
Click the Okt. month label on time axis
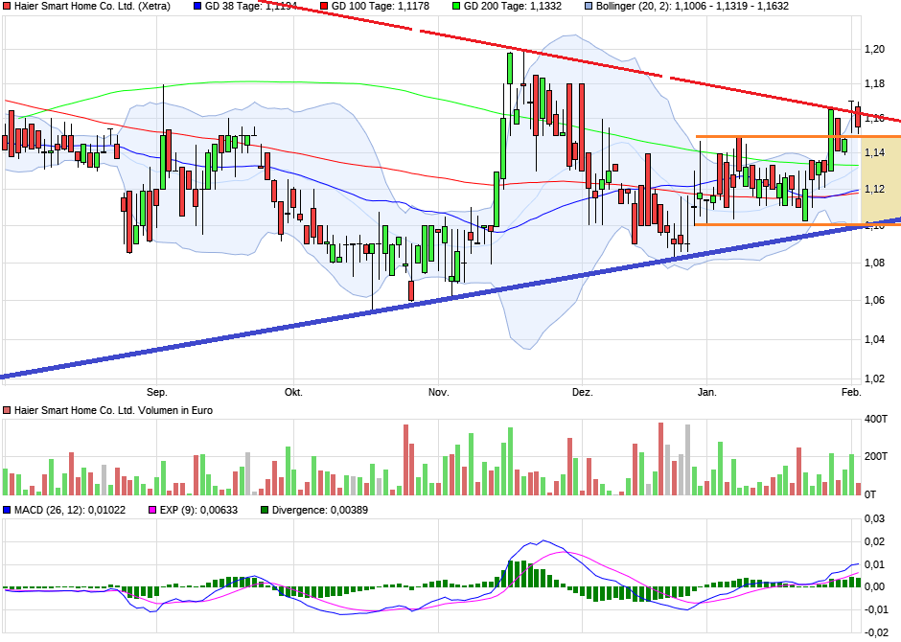coord(292,392)
